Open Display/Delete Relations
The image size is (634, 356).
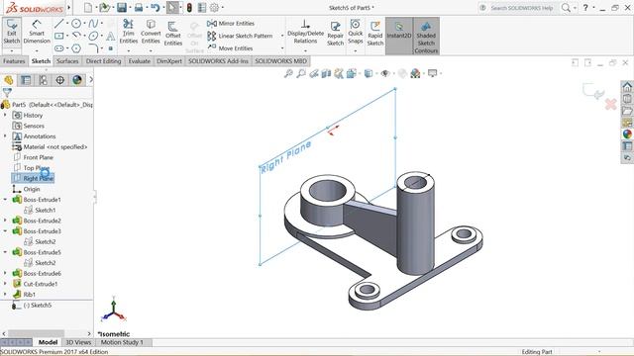click(x=305, y=32)
